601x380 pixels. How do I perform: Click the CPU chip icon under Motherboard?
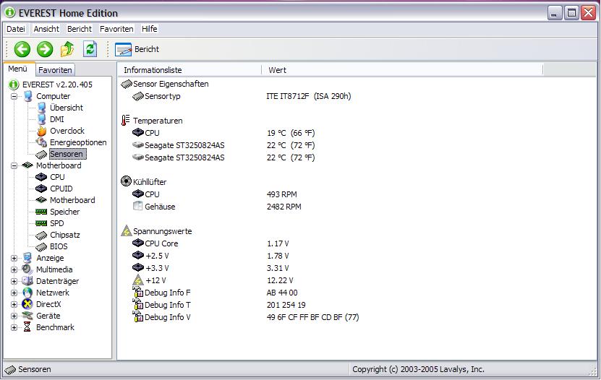pyautogui.click(x=41, y=177)
